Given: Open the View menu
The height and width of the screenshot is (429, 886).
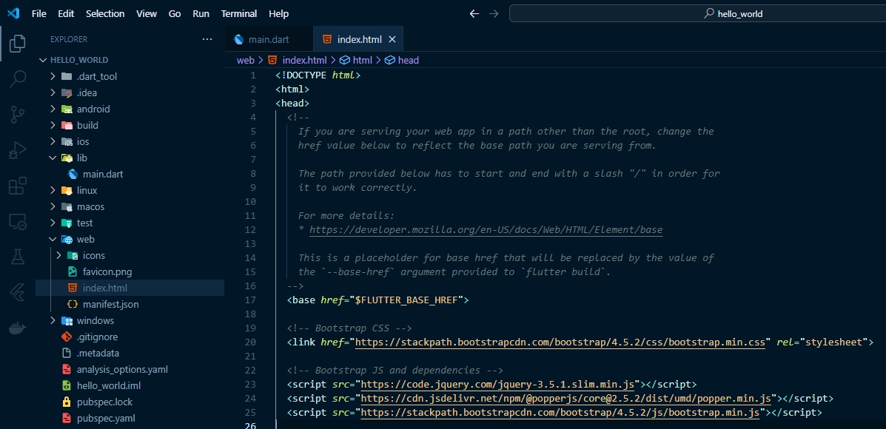Looking at the screenshot, I should pos(147,13).
